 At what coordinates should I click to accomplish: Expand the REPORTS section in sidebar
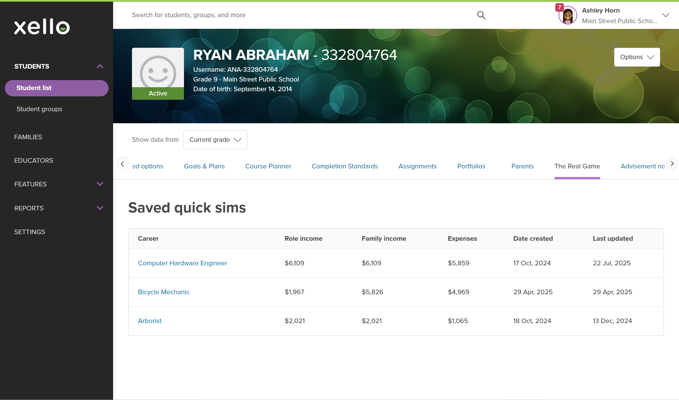pos(100,208)
